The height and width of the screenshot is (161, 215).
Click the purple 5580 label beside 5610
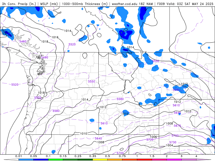point(176,90)
